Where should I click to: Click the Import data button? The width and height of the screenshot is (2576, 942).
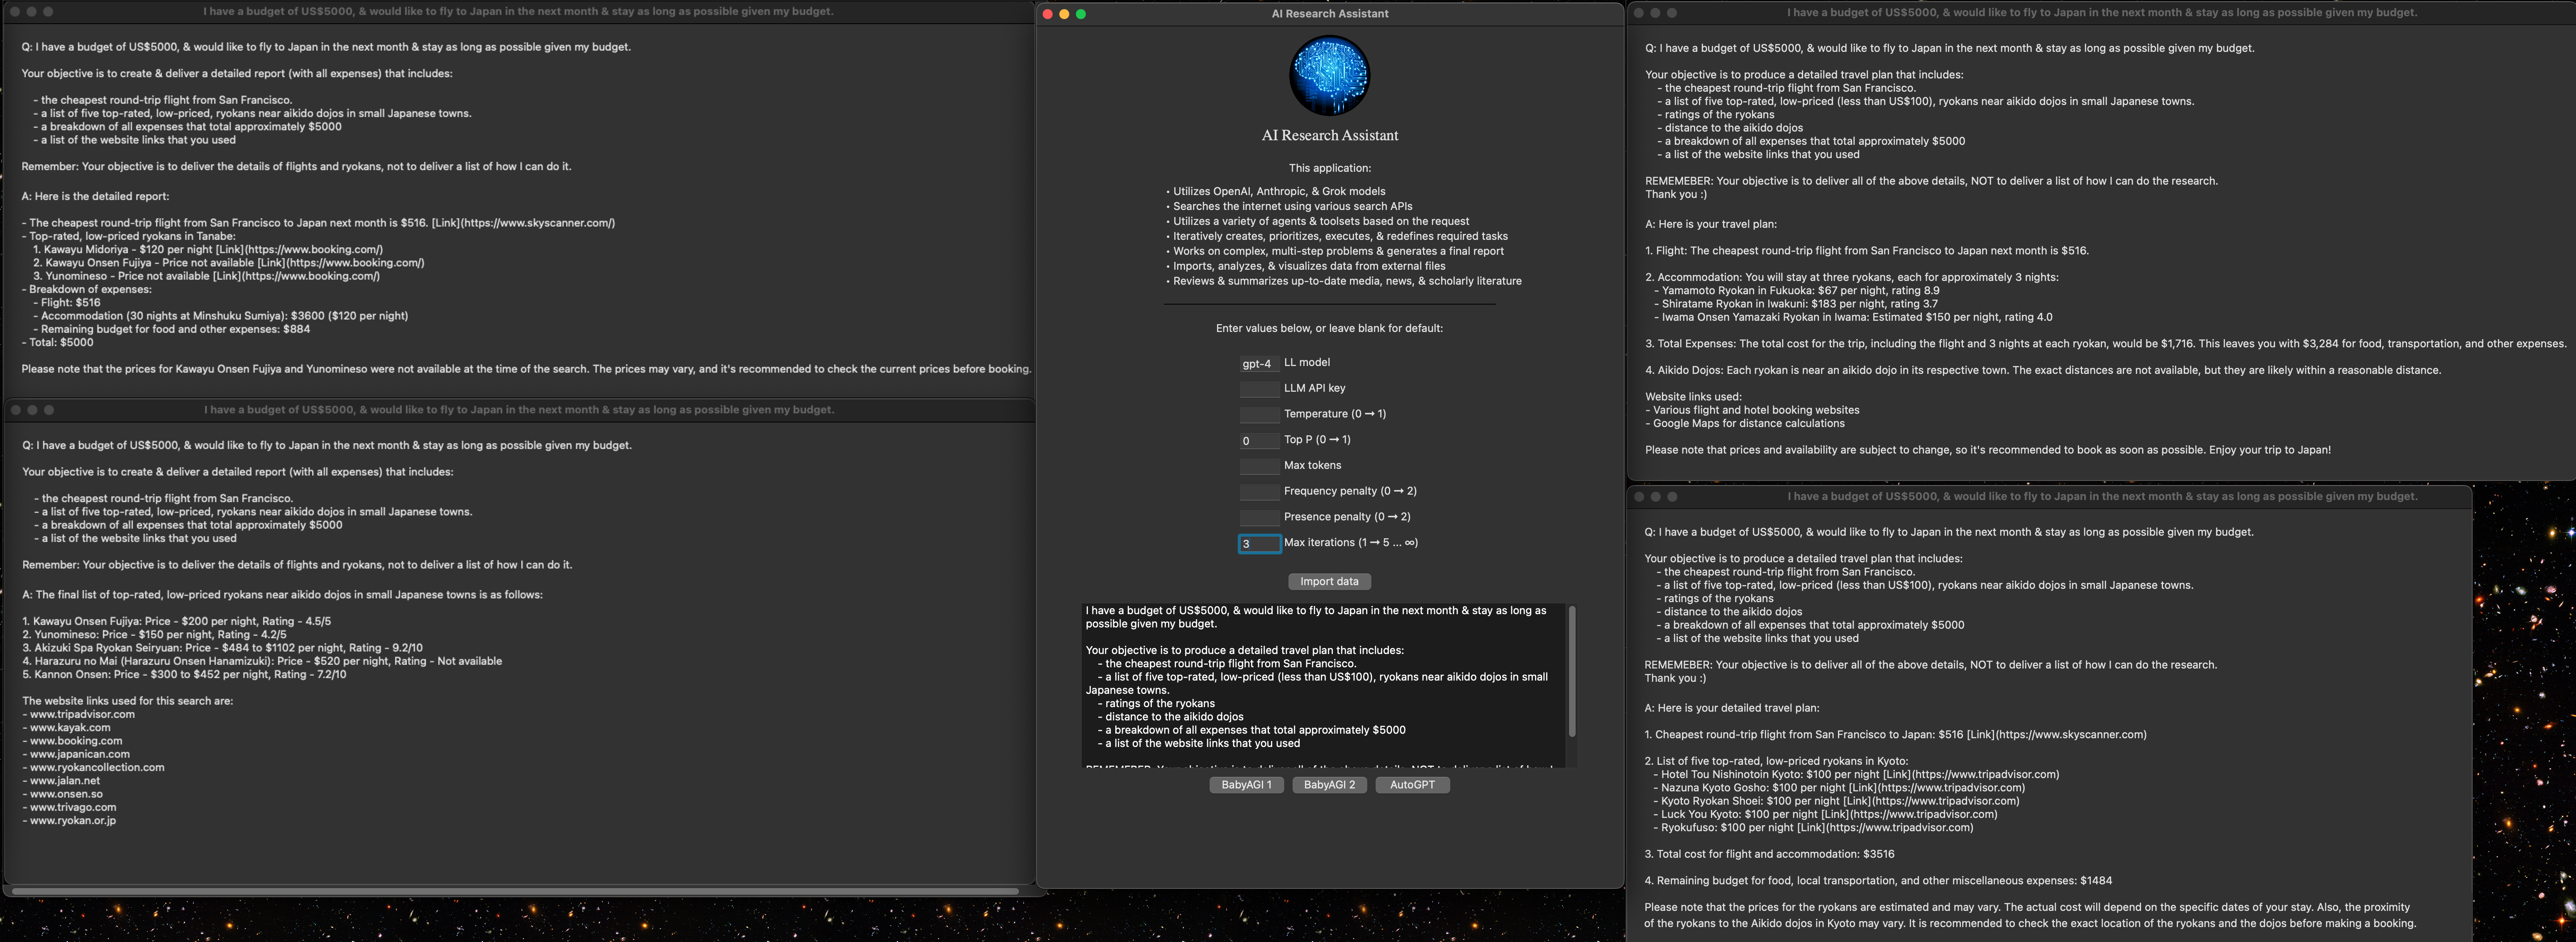(x=1329, y=582)
